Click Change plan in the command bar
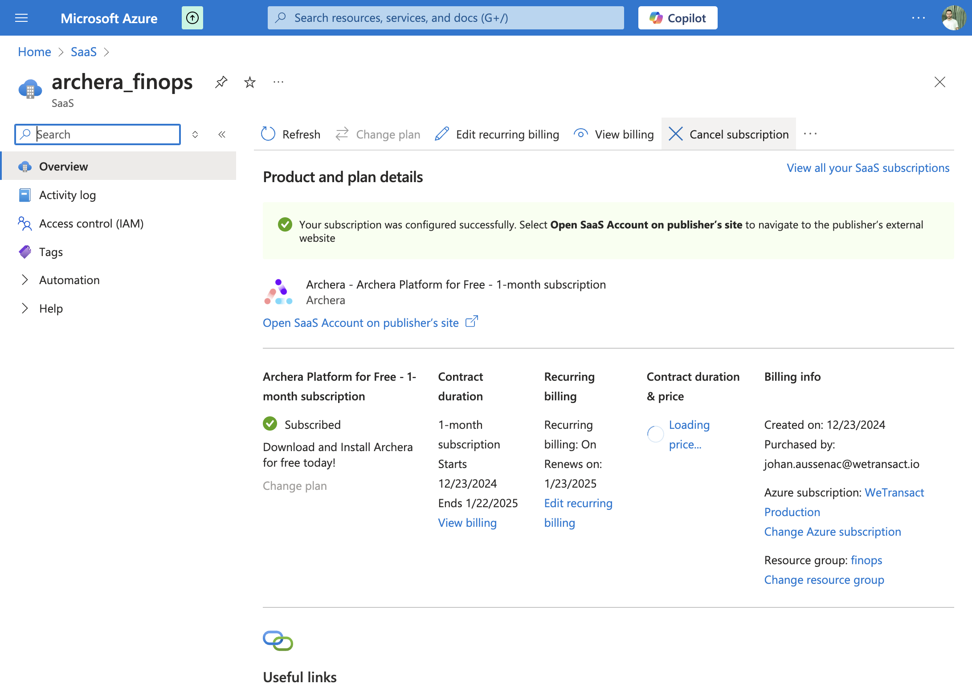The width and height of the screenshot is (972, 692). 377,134
